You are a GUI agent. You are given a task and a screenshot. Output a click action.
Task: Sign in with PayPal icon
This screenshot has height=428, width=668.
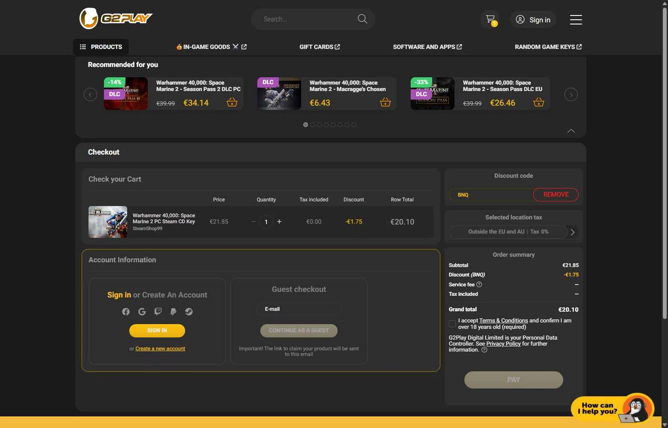click(x=174, y=312)
